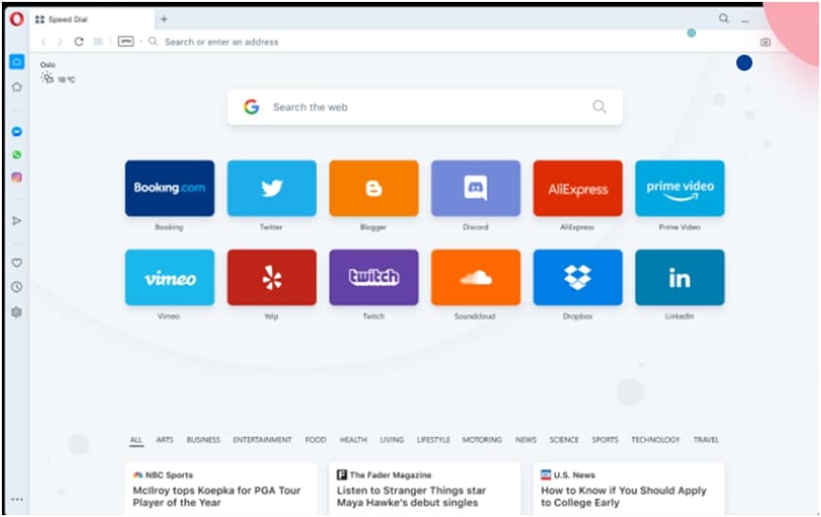Open Messenger from the sidebar
The height and width of the screenshot is (517, 821).
tap(17, 132)
